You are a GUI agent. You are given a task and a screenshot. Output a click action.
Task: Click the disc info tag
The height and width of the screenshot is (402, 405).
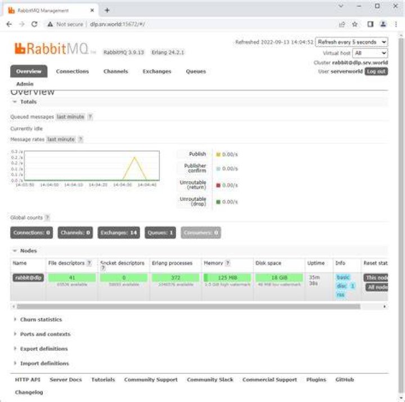click(x=342, y=286)
